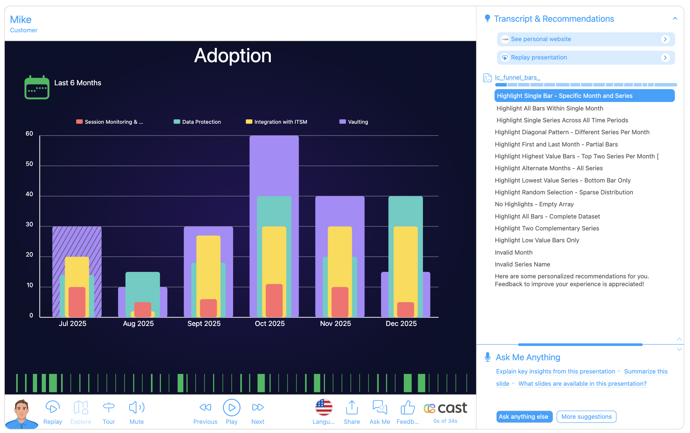The height and width of the screenshot is (433, 690).
Task: Click More suggestions button
Action: [586, 417]
